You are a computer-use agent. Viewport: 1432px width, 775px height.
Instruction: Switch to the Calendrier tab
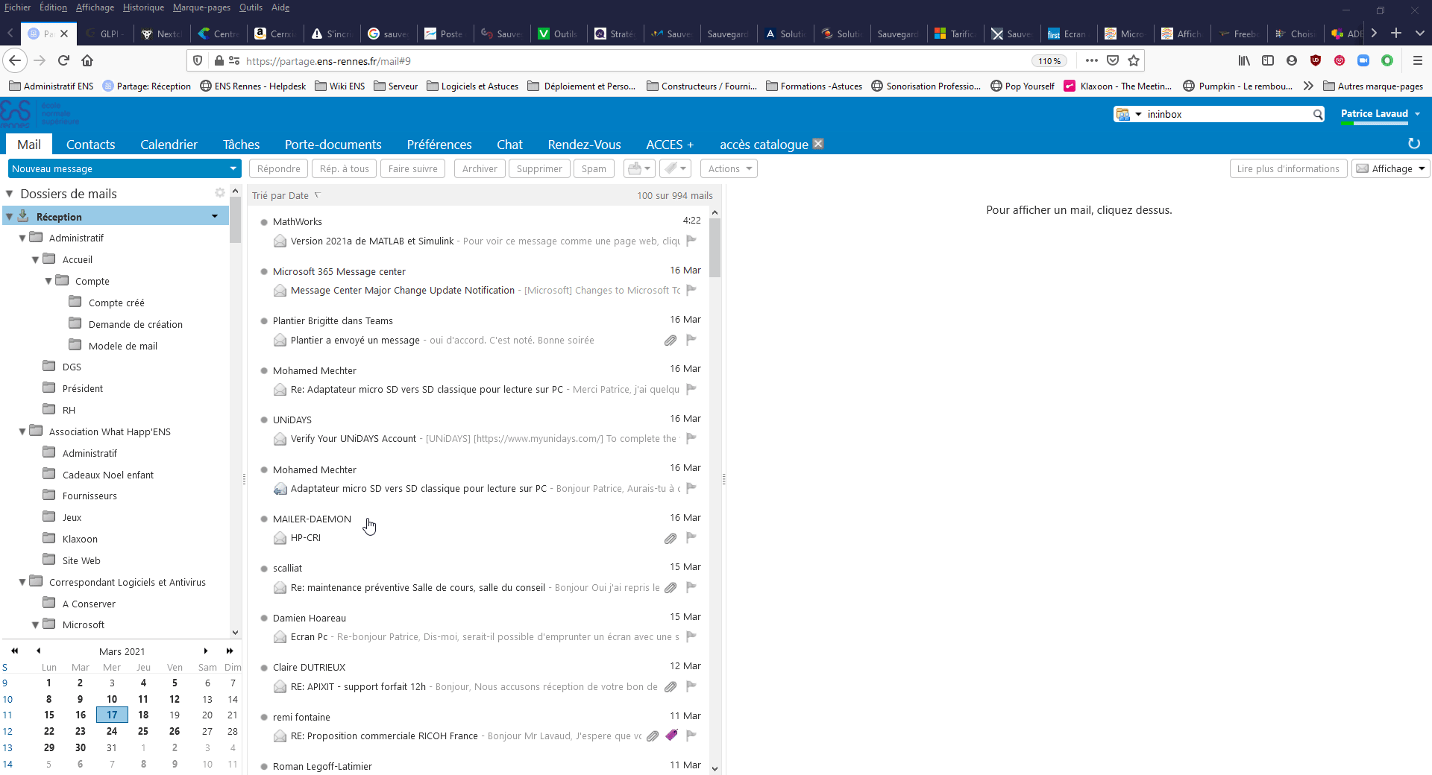coord(169,145)
